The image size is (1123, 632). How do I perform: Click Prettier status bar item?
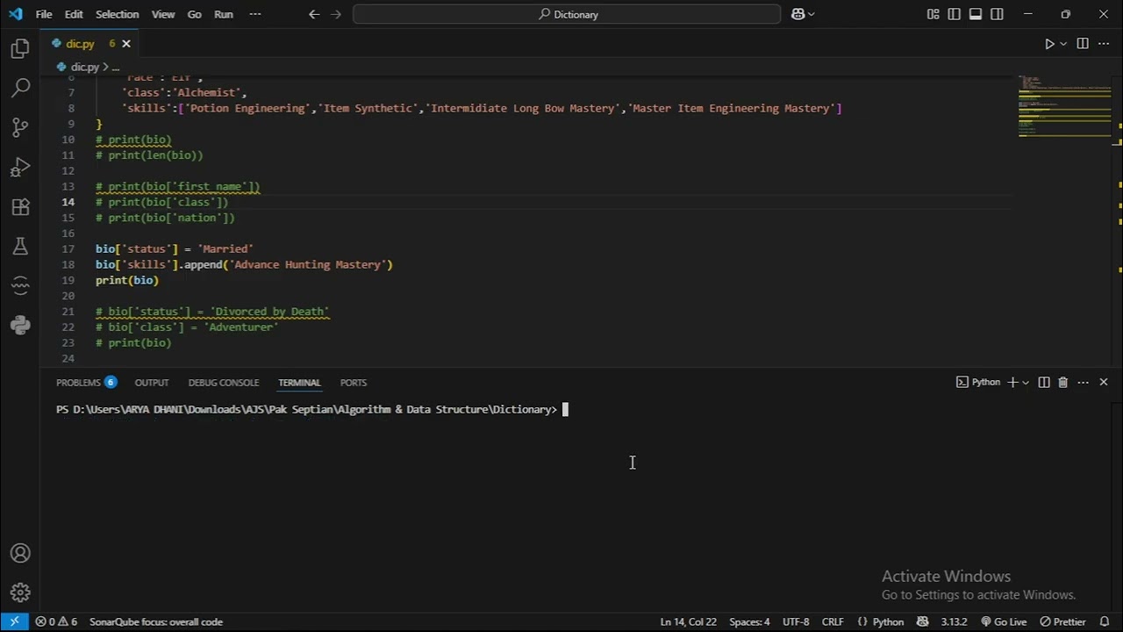pos(1062,621)
